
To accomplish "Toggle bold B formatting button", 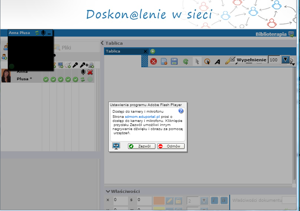I will [x=223, y=201].
